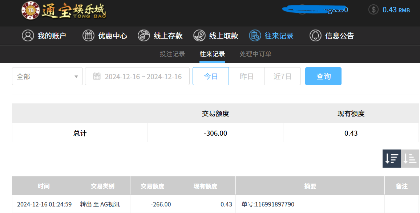Click the 线上存款 deposit icon

pos(144,36)
